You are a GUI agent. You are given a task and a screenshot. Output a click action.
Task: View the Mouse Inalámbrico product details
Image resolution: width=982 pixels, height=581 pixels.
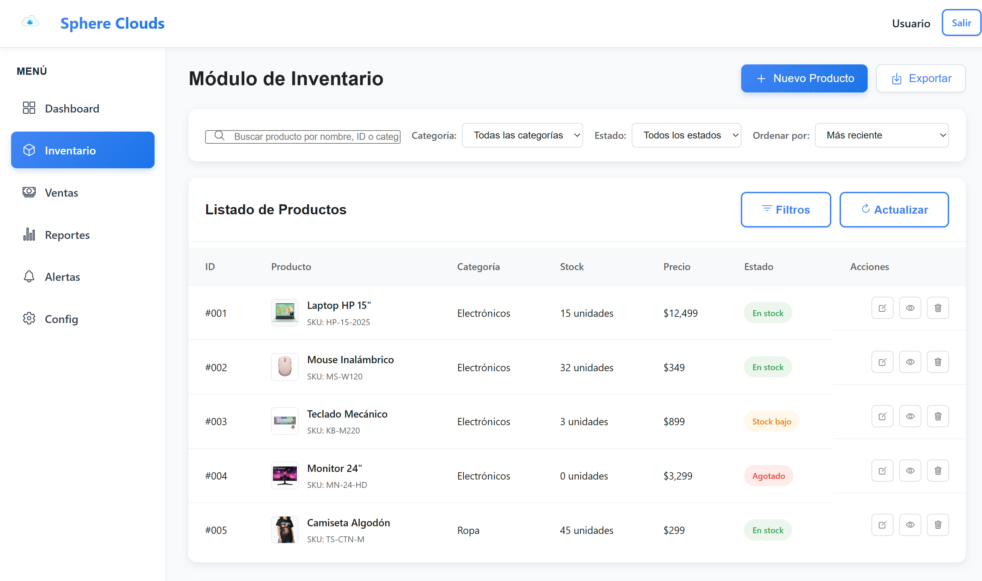click(x=910, y=362)
